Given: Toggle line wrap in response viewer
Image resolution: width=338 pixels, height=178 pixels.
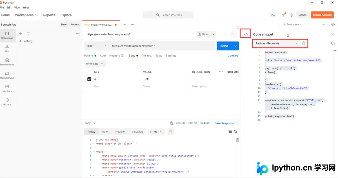Looking at the screenshot, I should click(171, 132).
